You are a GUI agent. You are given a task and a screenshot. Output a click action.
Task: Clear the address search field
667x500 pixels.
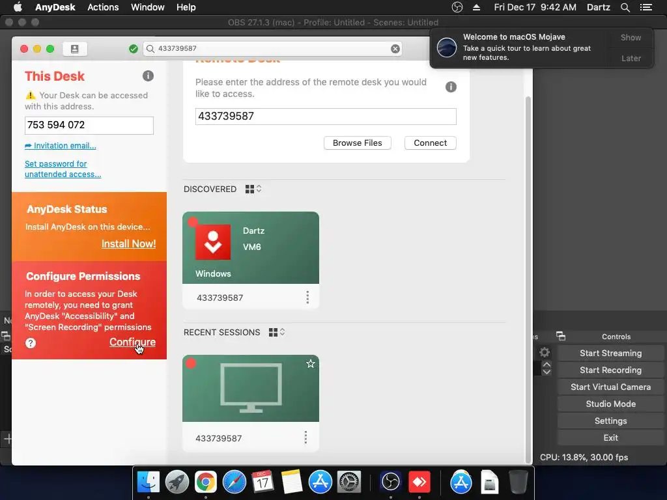pyautogui.click(x=395, y=49)
